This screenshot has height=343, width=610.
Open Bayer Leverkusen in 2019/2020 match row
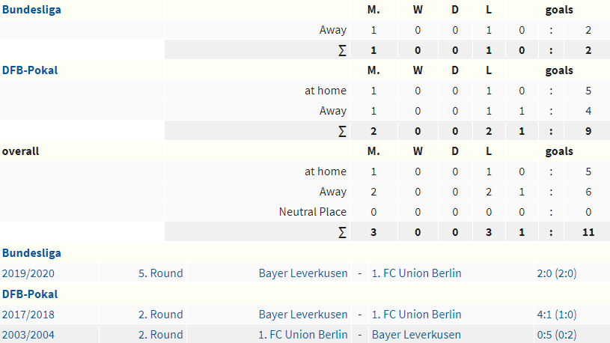pyautogui.click(x=303, y=273)
